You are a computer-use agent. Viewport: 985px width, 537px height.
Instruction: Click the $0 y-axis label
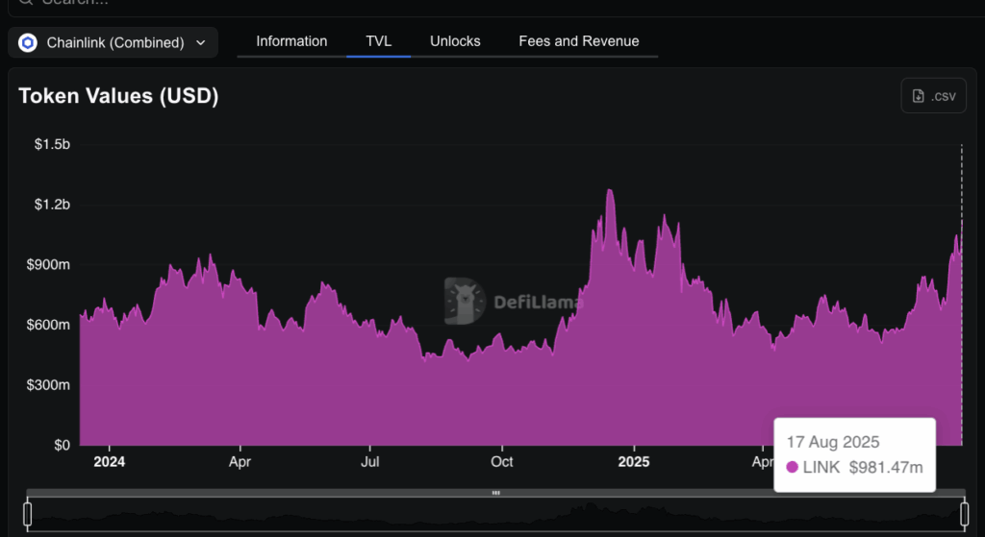point(62,446)
